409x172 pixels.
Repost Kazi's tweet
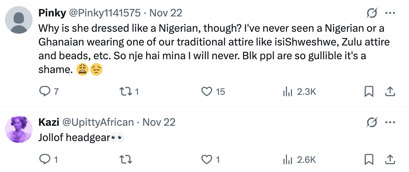[x=126, y=160]
